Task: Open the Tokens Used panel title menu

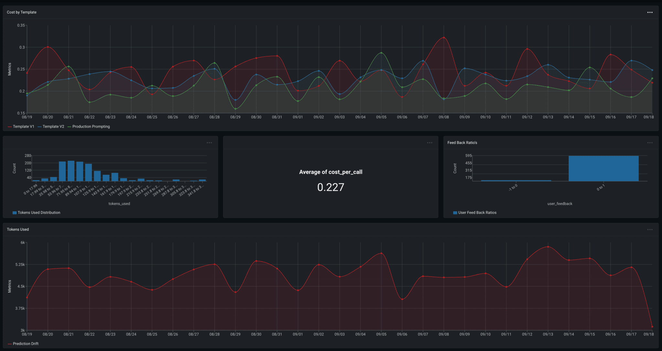Action: (x=18, y=229)
